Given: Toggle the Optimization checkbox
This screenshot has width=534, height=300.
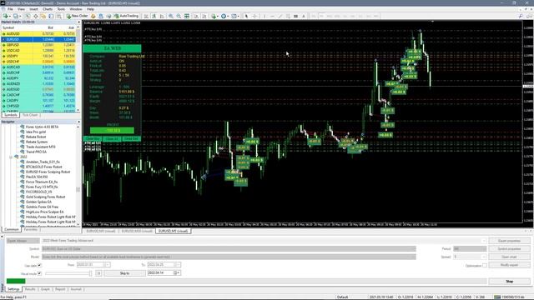Looking at the screenshot, I should point(485,265).
